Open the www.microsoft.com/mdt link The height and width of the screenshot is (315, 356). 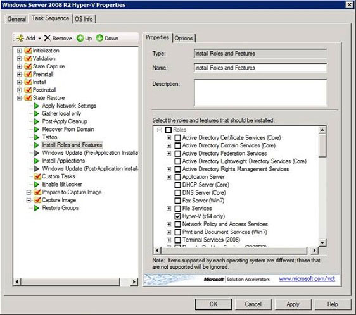307,279
